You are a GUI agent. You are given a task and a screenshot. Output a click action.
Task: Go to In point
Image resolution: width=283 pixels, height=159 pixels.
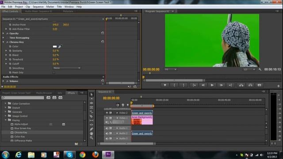coord(194,85)
